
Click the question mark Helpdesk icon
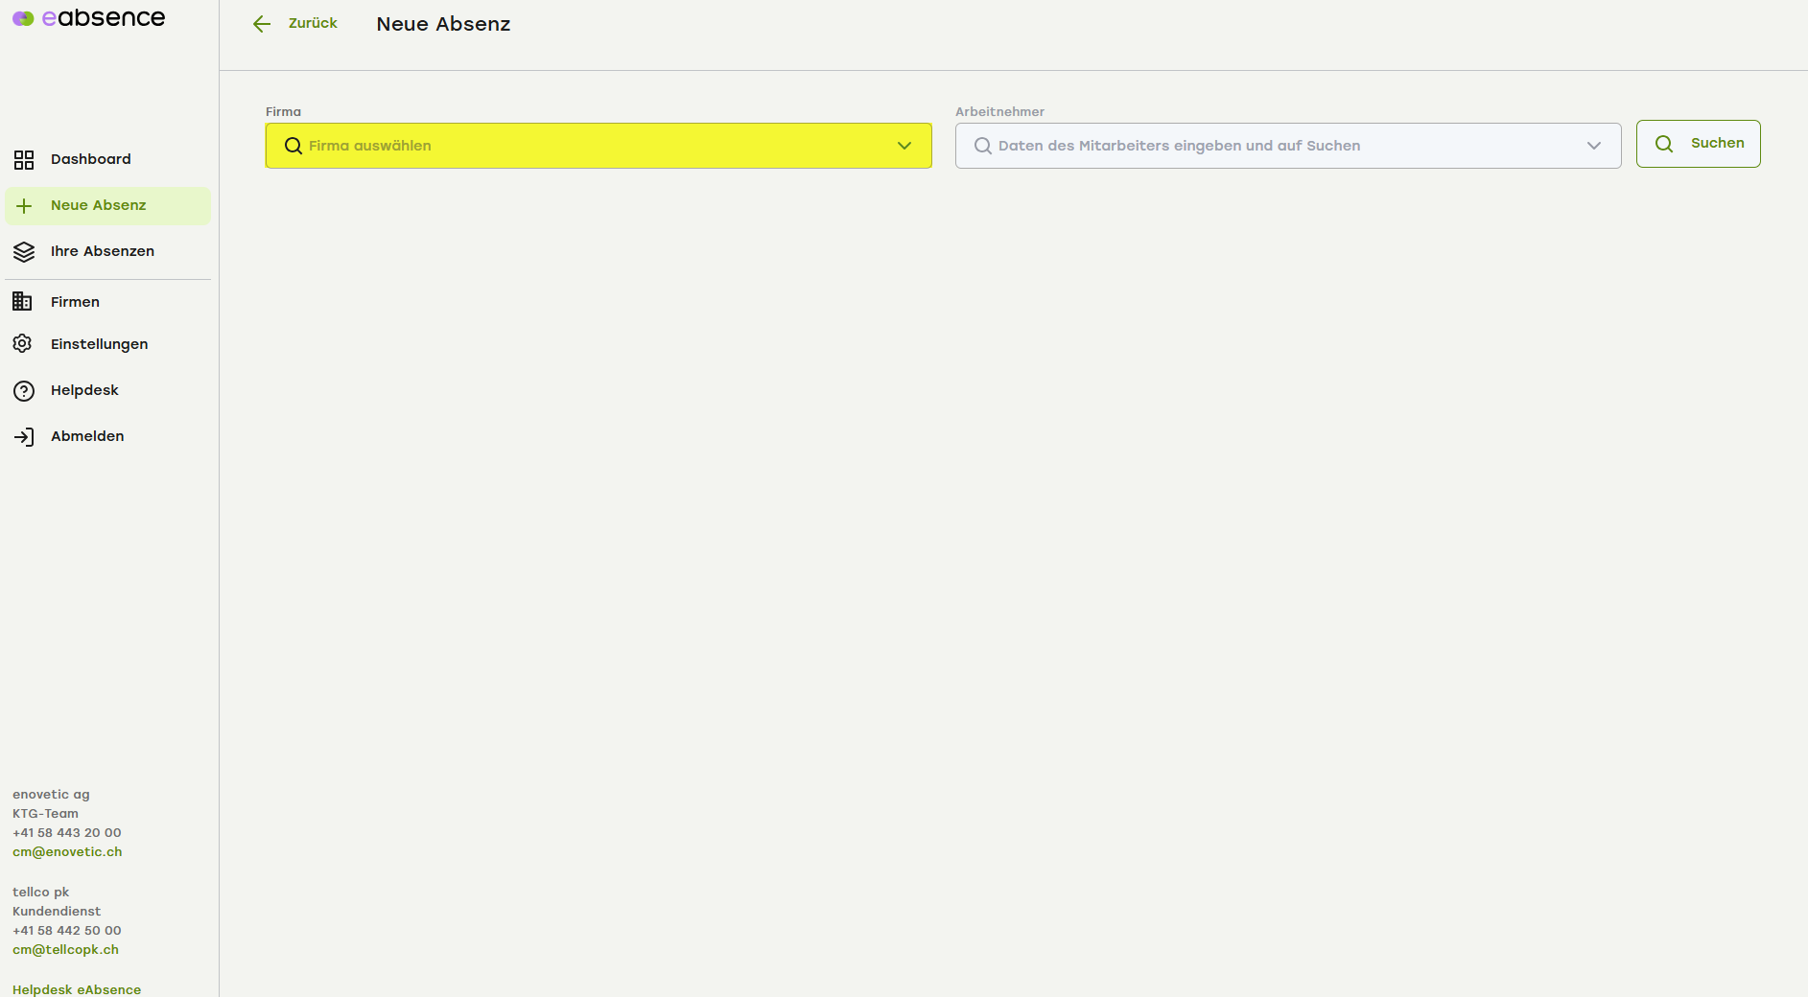(x=24, y=391)
